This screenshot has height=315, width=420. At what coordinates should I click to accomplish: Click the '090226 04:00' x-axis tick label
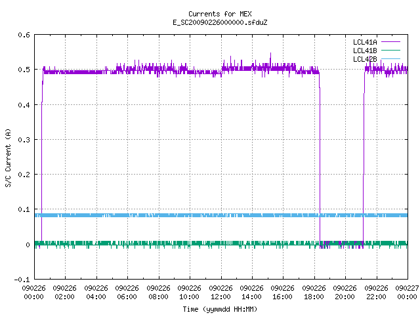pyautogui.click(x=96, y=293)
